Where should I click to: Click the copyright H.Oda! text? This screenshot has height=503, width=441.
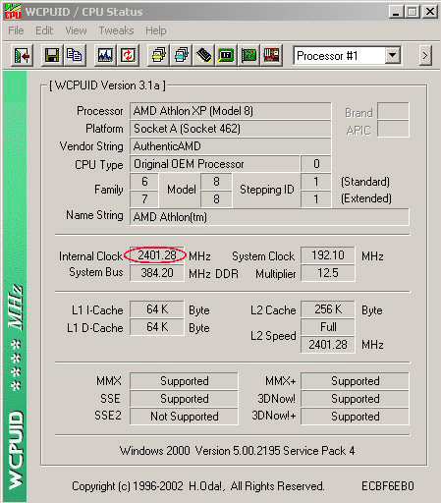[198, 486]
